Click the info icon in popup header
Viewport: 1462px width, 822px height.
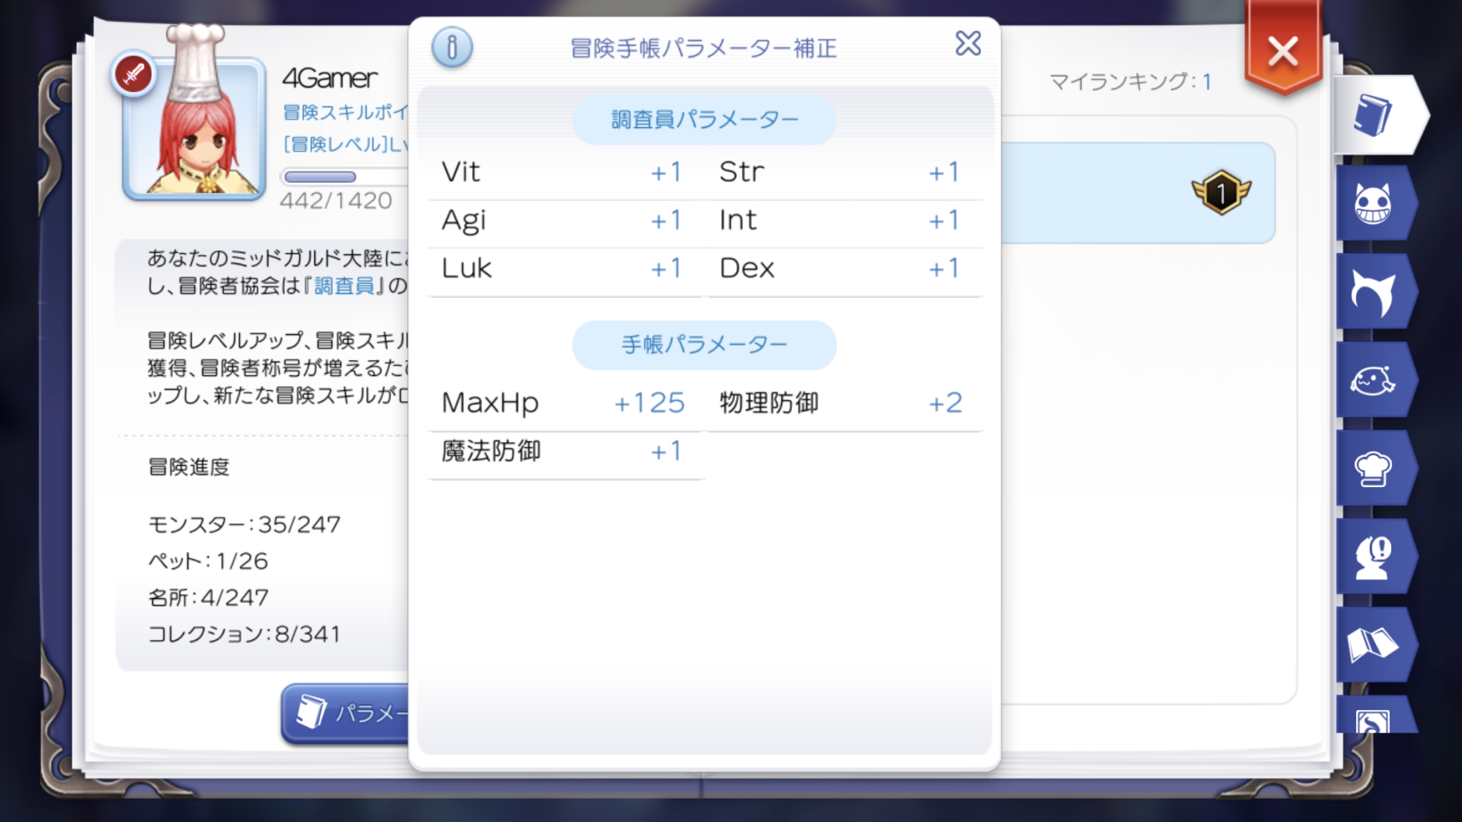[x=452, y=47]
